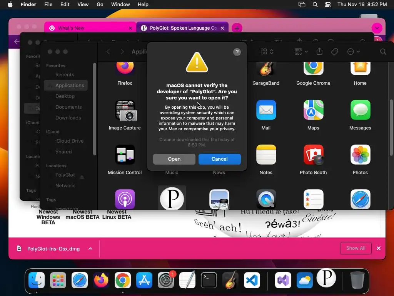
Task: Click the Finder search magnifier icon
Action: click(383, 52)
